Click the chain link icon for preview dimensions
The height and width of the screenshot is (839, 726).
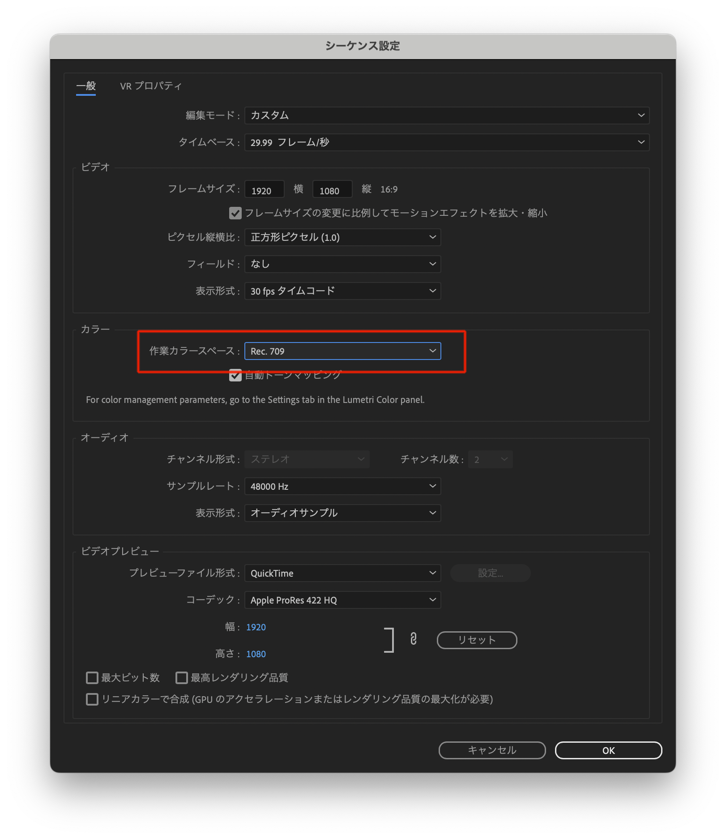pyautogui.click(x=413, y=639)
